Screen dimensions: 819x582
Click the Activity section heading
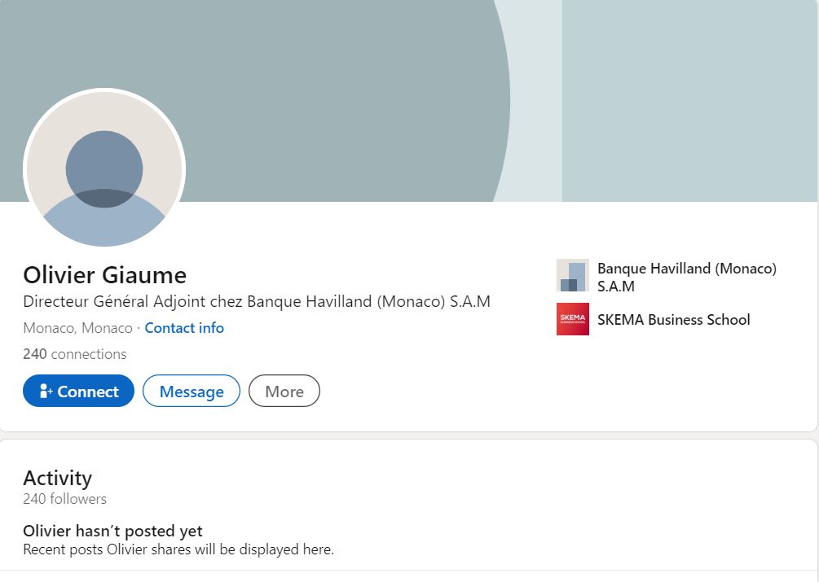click(x=57, y=478)
